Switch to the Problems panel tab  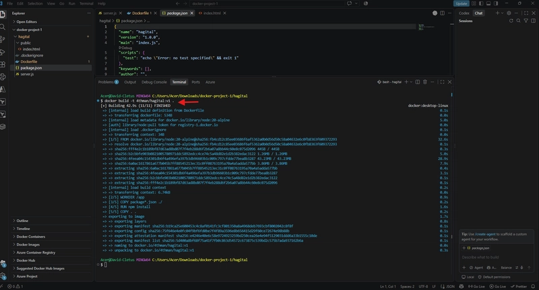pos(108,82)
